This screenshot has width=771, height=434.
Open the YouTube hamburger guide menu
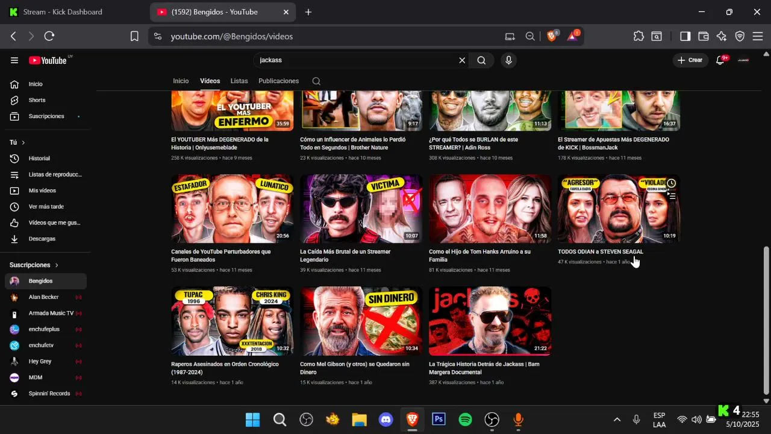[14, 60]
